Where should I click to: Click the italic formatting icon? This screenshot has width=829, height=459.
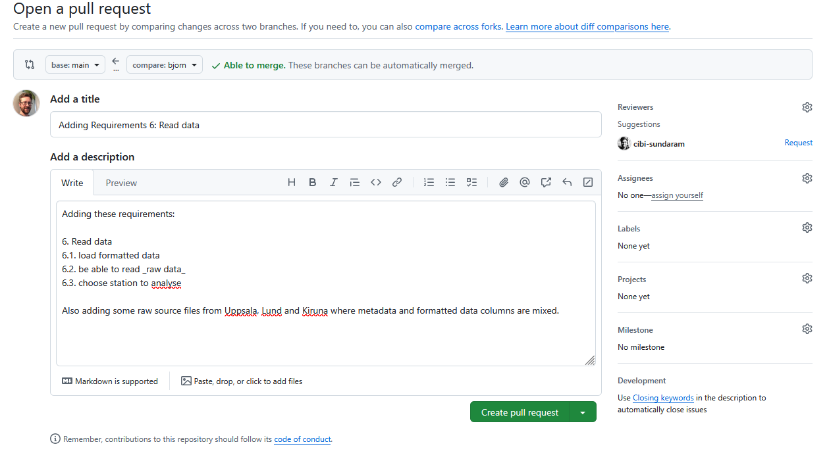pos(334,183)
